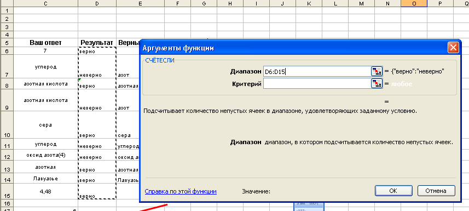This screenshot has width=469, height=211.
Task: Select column F header
Action: 178,3
